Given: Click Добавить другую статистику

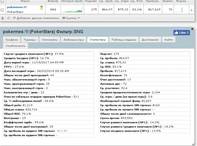Looking at the screenshot, I should [x=36, y=18].
